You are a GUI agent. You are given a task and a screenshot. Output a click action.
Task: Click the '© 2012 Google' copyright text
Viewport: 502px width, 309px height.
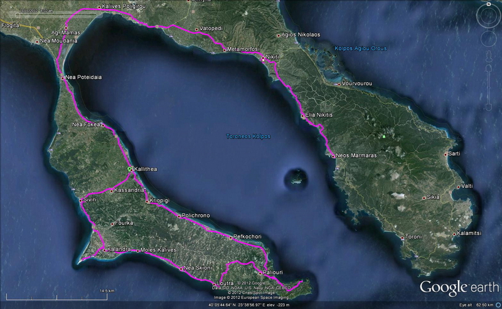[x=251, y=283]
